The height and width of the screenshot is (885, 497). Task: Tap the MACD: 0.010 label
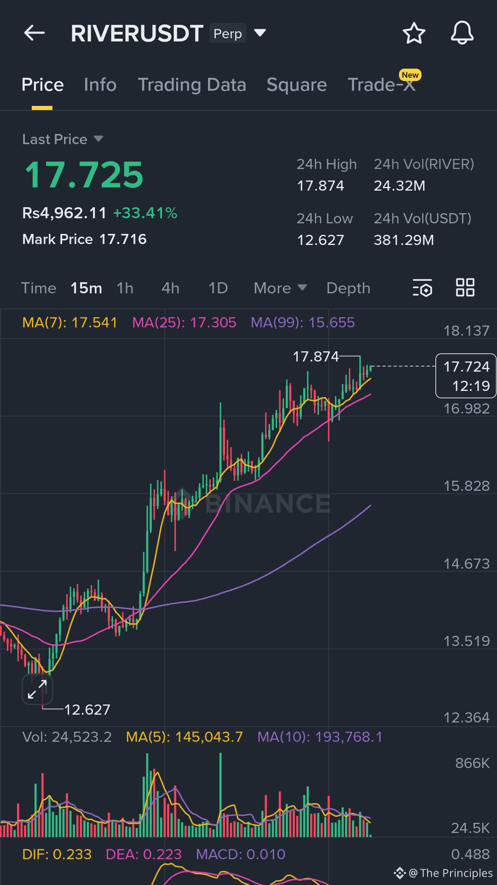(241, 854)
